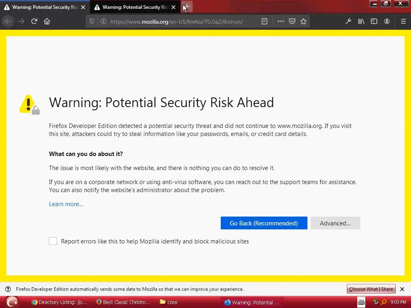The width and height of the screenshot is (411, 308).
Task: Enable Report errors to Mozilla checkbox
Action: 53,241
